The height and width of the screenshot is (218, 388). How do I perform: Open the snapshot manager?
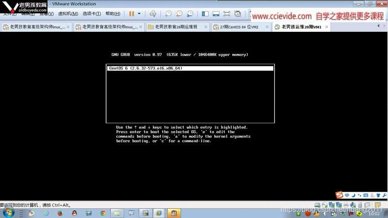click(190, 14)
